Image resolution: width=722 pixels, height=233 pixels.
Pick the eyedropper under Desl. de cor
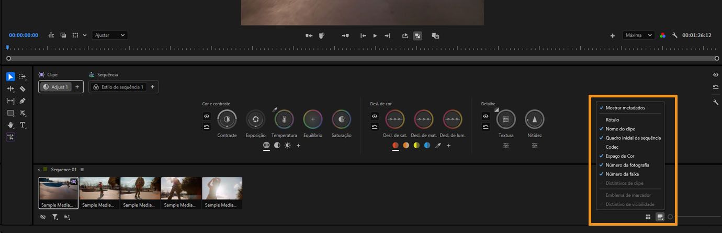pyautogui.click(x=438, y=145)
